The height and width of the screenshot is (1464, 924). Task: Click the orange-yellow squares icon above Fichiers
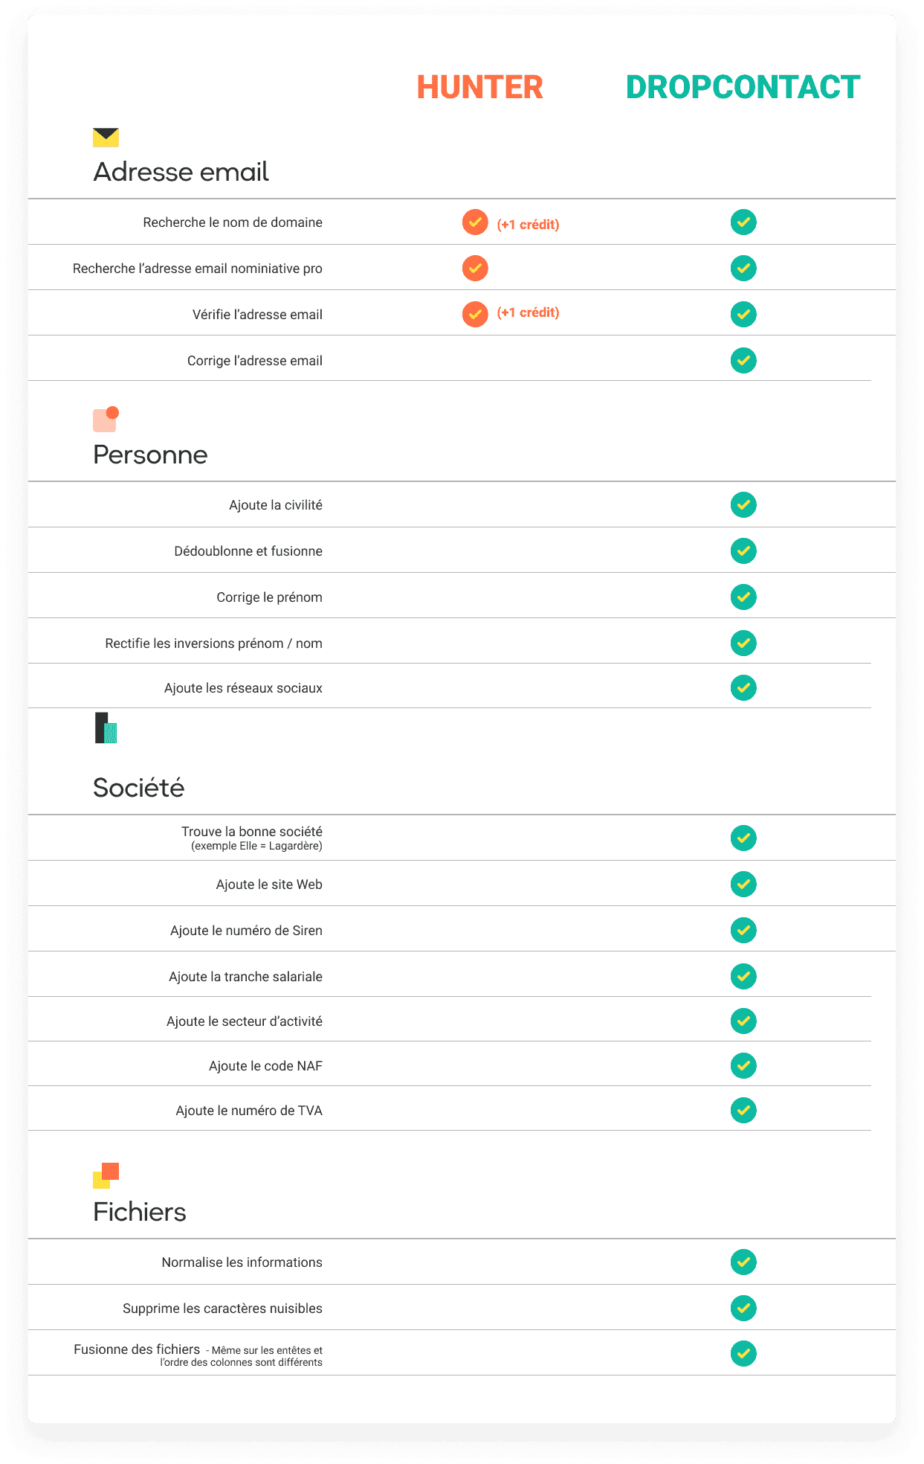click(106, 1175)
